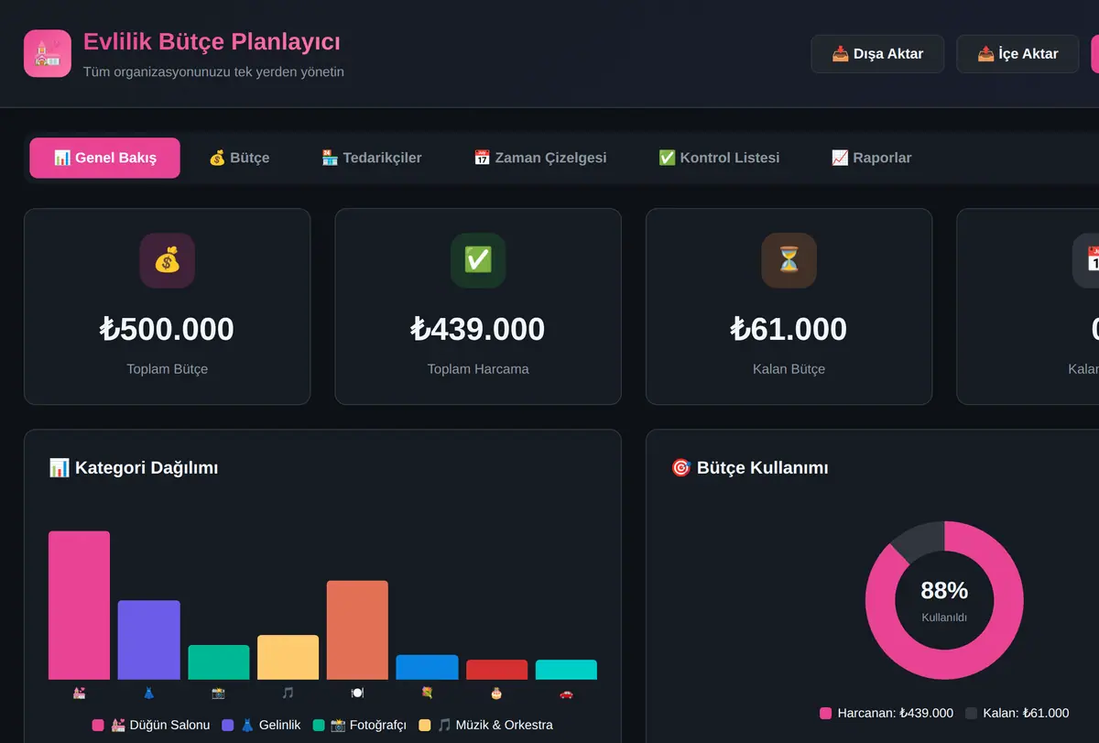The height and width of the screenshot is (743, 1099).
Task: Click the gray Kalan legend swatch
Action: pos(972,713)
